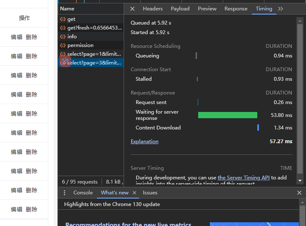This screenshot has height=226, width=306.
Task: Click the JSON icon beside 'info'
Action: [62, 37]
